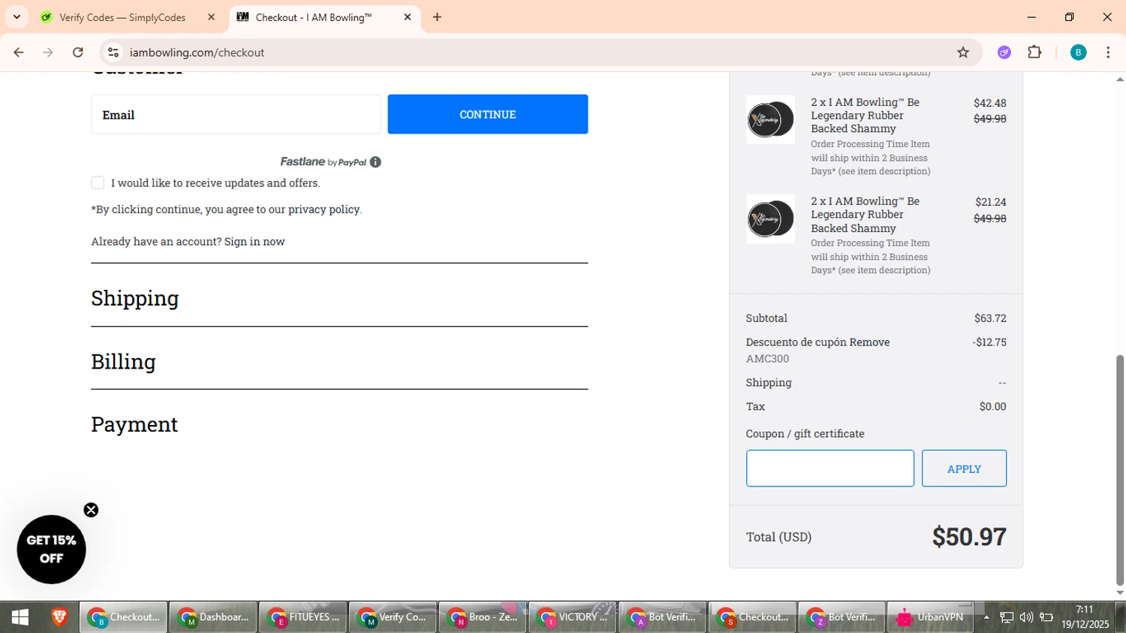The image size is (1126, 633).
Task: Reload the checkout page
Action: tap(78, 53)
